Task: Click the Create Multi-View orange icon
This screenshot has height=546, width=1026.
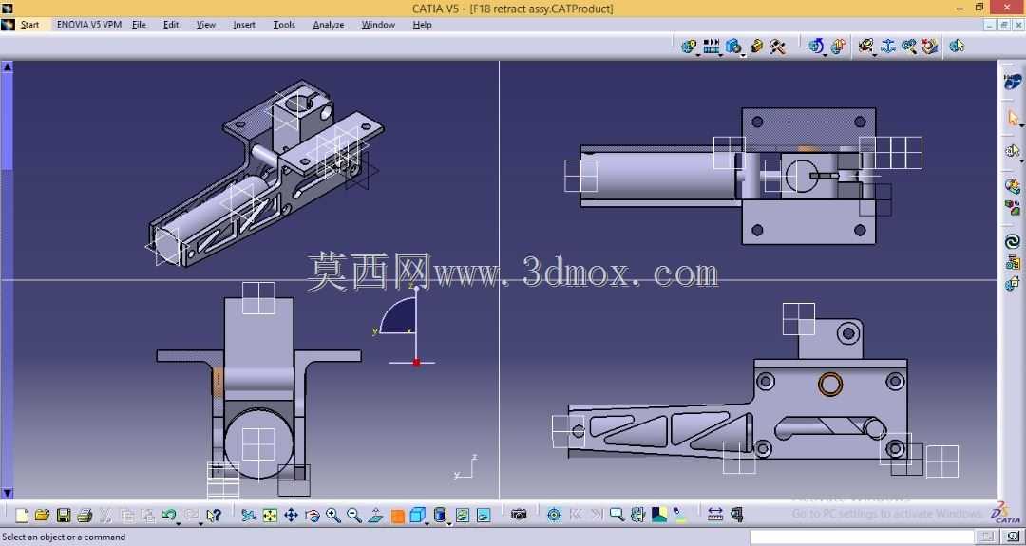Action: pos(397,516)
